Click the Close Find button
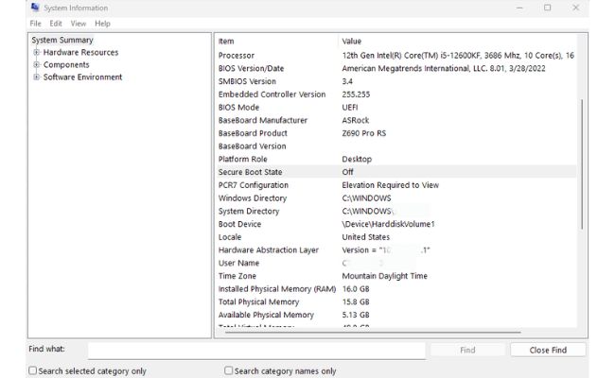The image size is (615, 378). pos(548,350)
